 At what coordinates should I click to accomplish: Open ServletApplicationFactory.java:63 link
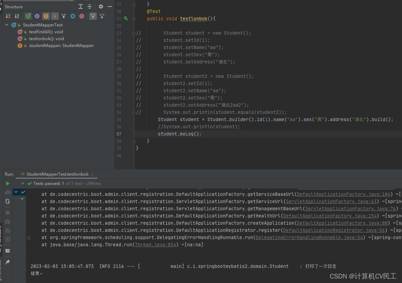coord(331,201)
